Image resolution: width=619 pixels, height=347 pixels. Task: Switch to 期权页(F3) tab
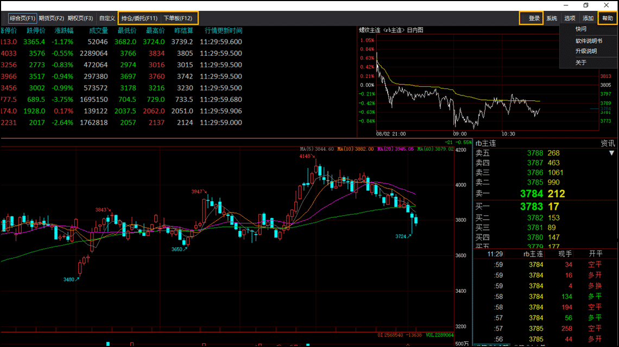(x=80, y=18)
